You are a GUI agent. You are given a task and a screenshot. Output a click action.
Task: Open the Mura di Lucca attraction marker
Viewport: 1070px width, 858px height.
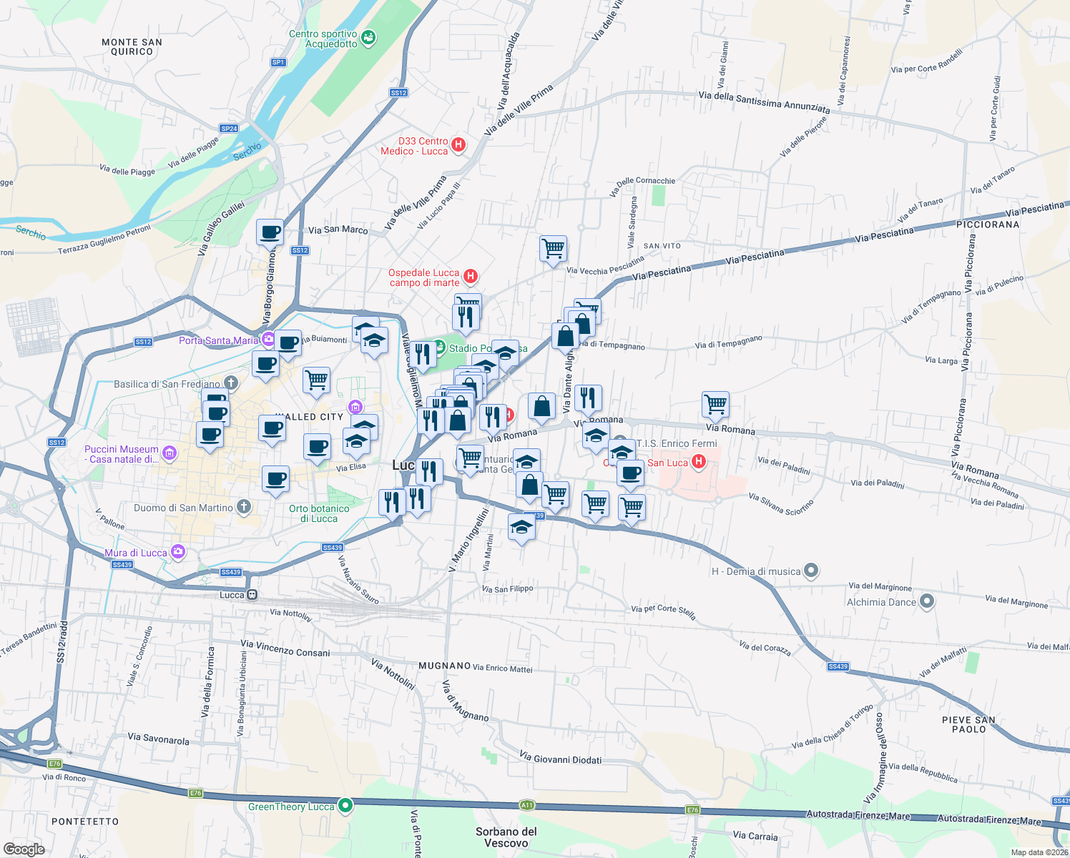click(177, 551)
